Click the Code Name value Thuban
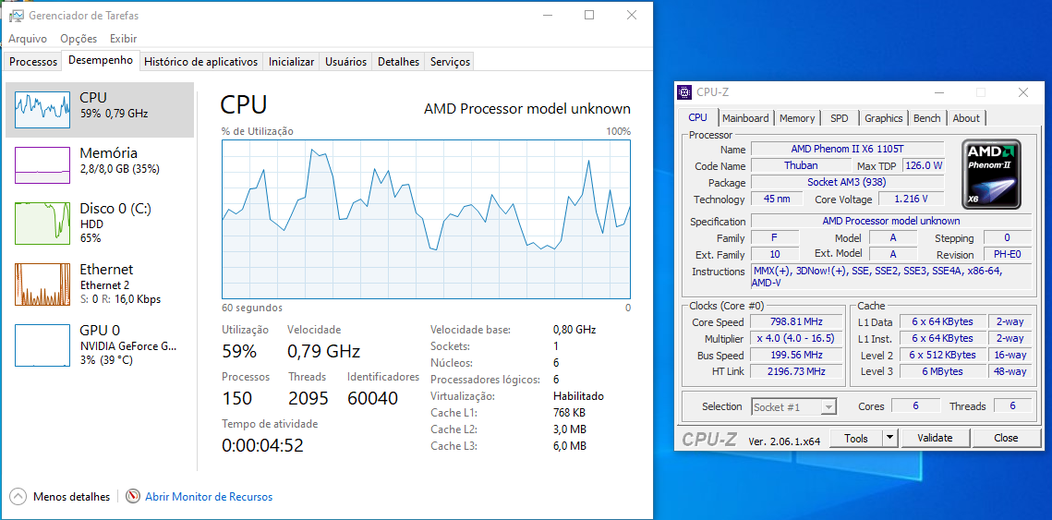Screen dimensions: 1052x520 click(801, 165)
